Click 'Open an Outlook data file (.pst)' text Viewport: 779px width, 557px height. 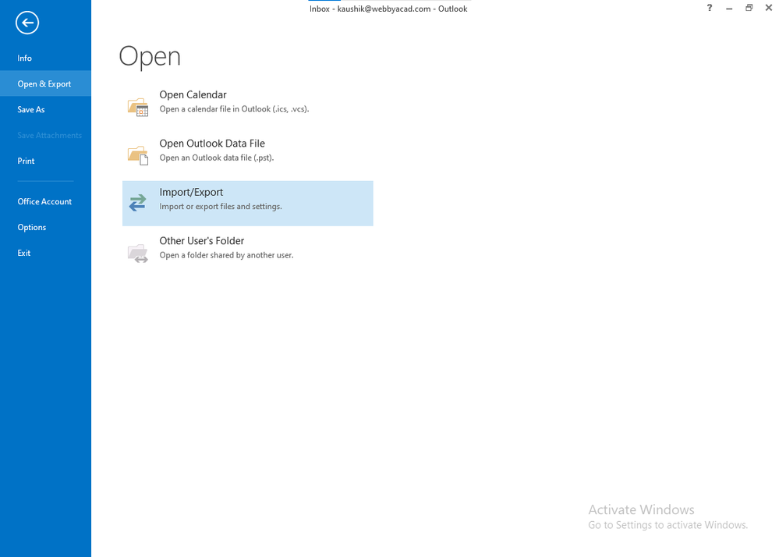coord(217,158)
